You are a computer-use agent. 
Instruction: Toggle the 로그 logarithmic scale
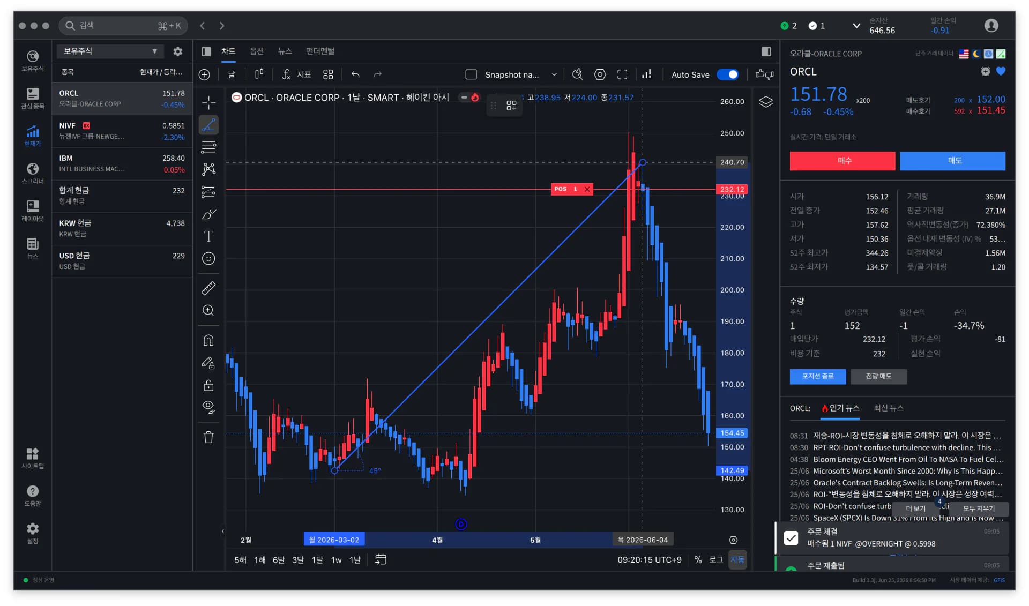716,560
